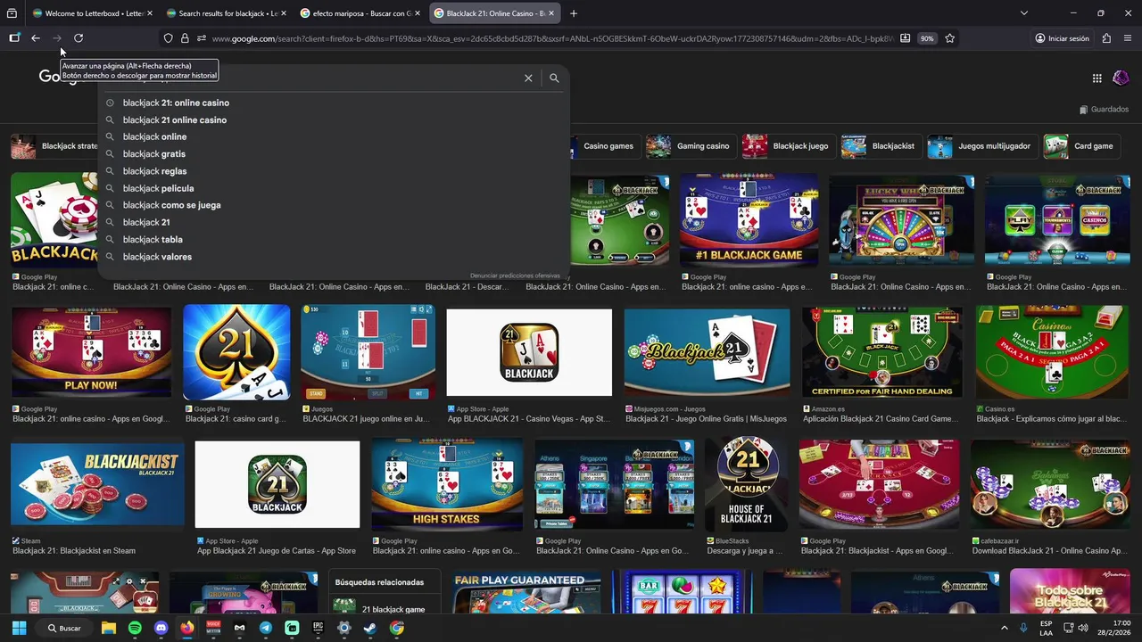Select suggestion blackjack 21: online casino
This screenshot has height=642, width=1142.
[176, 103]
